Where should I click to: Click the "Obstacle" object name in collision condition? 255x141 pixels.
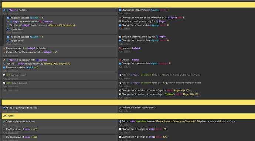47,22
